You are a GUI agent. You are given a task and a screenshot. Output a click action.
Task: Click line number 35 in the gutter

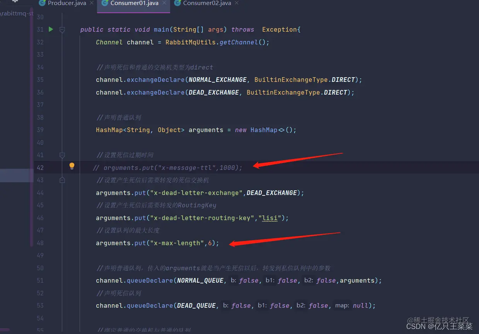[x=40, y=80]
